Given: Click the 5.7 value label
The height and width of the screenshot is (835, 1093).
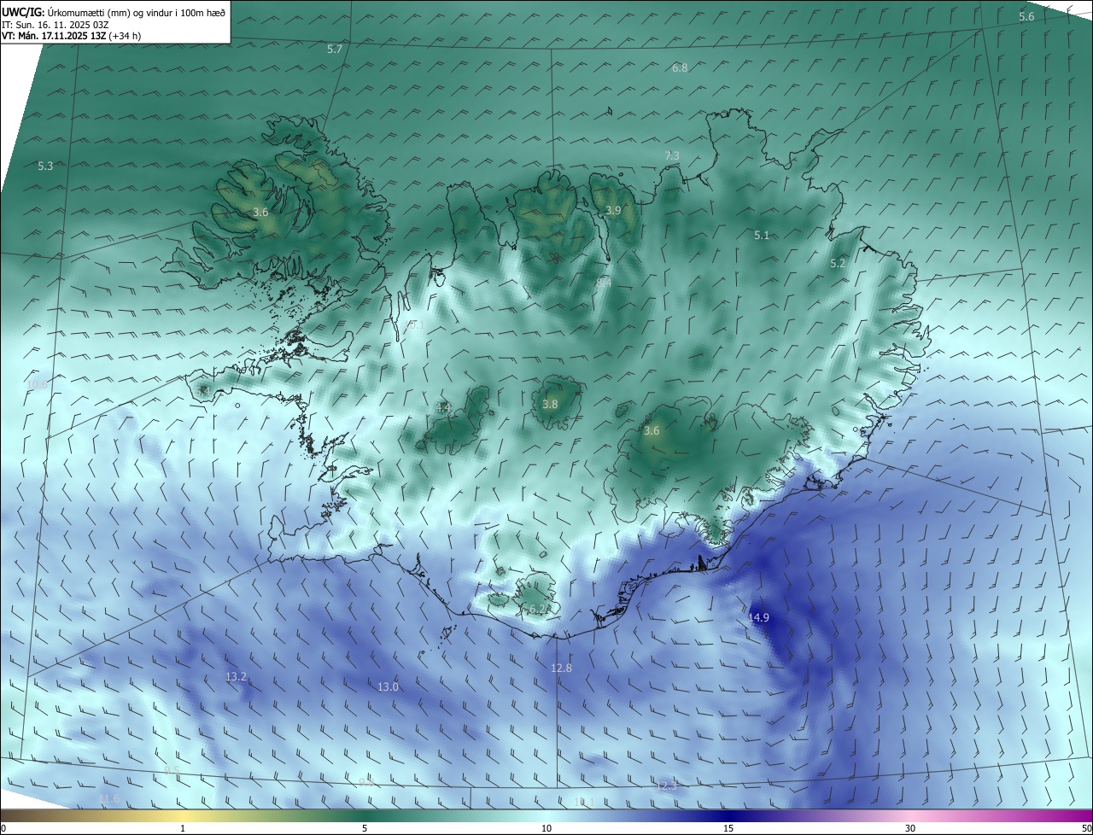Looking at the screenshot, I should (335, 50).
